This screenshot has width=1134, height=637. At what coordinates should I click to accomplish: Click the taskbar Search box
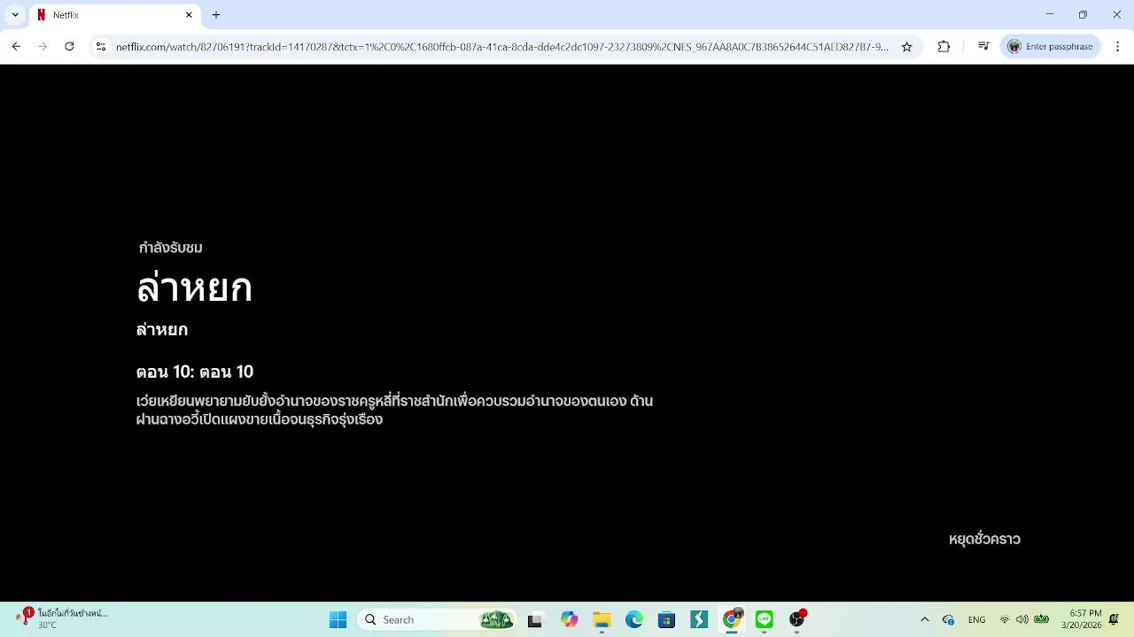pos(439,620)
